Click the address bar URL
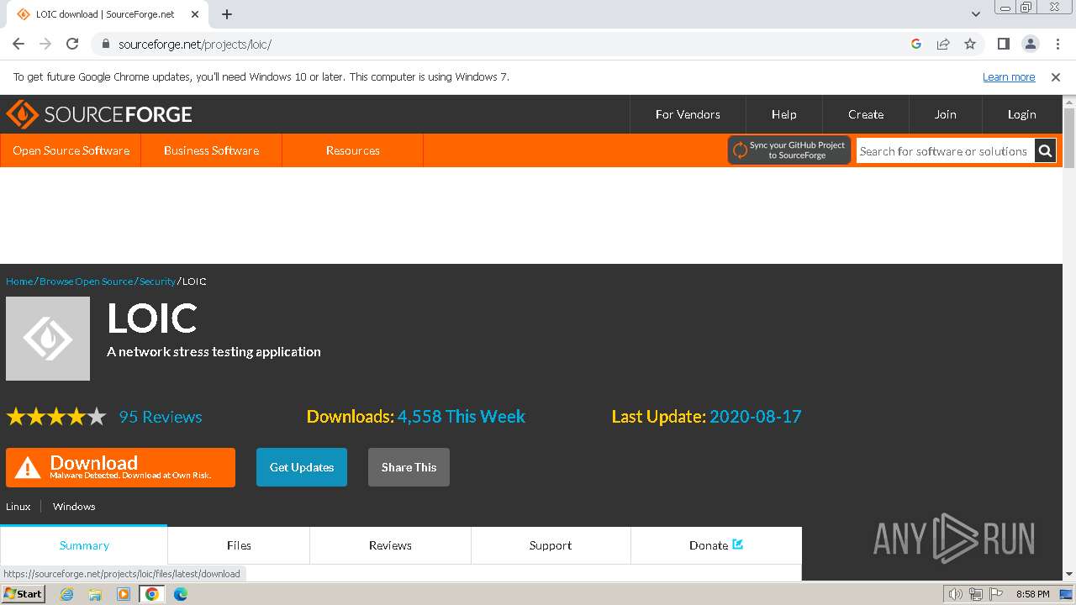Screen dimensions: 1076x605 click(195, 44)
